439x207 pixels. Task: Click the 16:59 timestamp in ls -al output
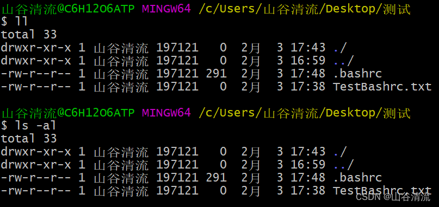click(x=308, y=165)
